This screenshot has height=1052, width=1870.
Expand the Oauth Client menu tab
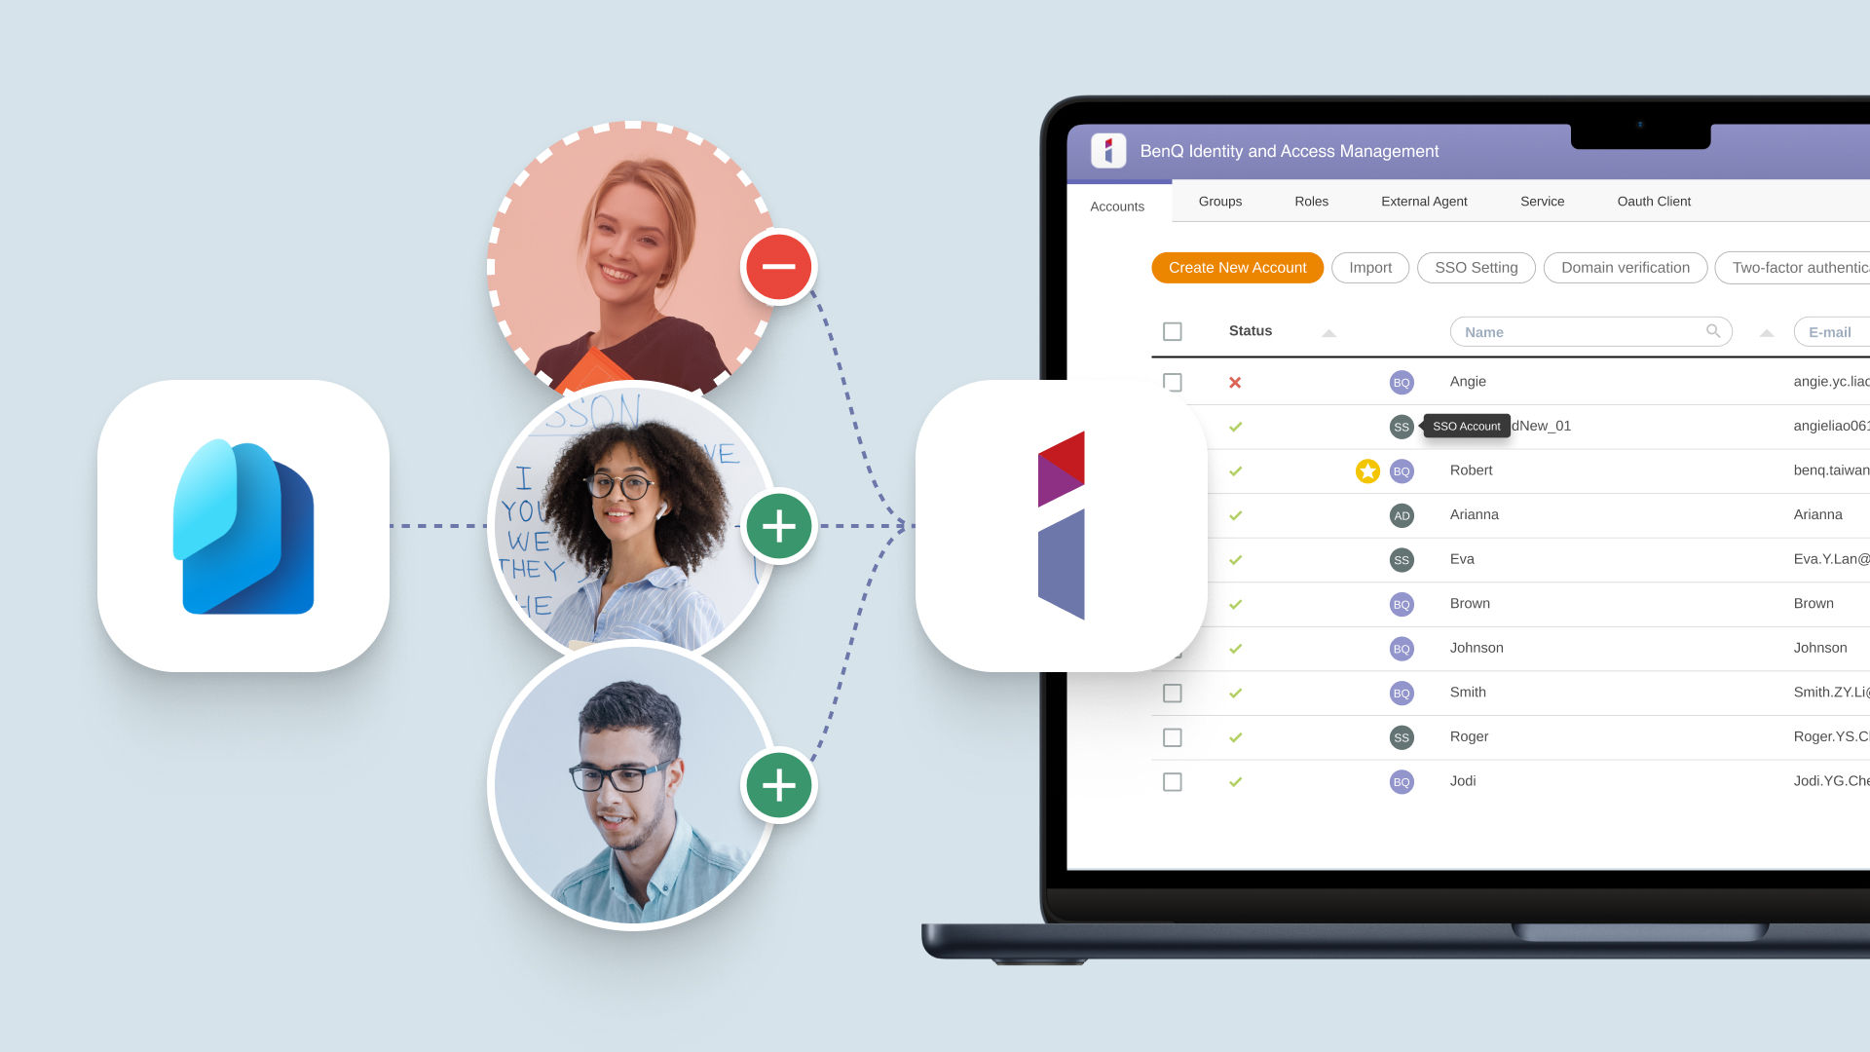click(1656, 201)
